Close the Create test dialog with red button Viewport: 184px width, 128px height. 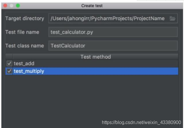click(6, 6)
